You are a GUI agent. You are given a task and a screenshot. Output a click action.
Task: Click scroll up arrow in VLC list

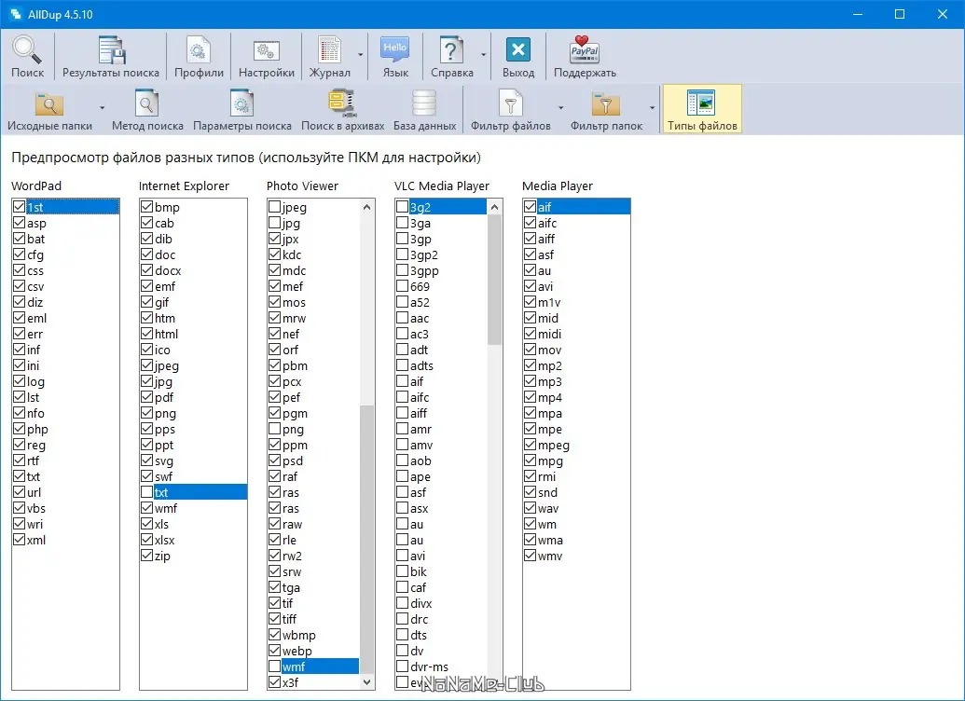tap(495, 207)
